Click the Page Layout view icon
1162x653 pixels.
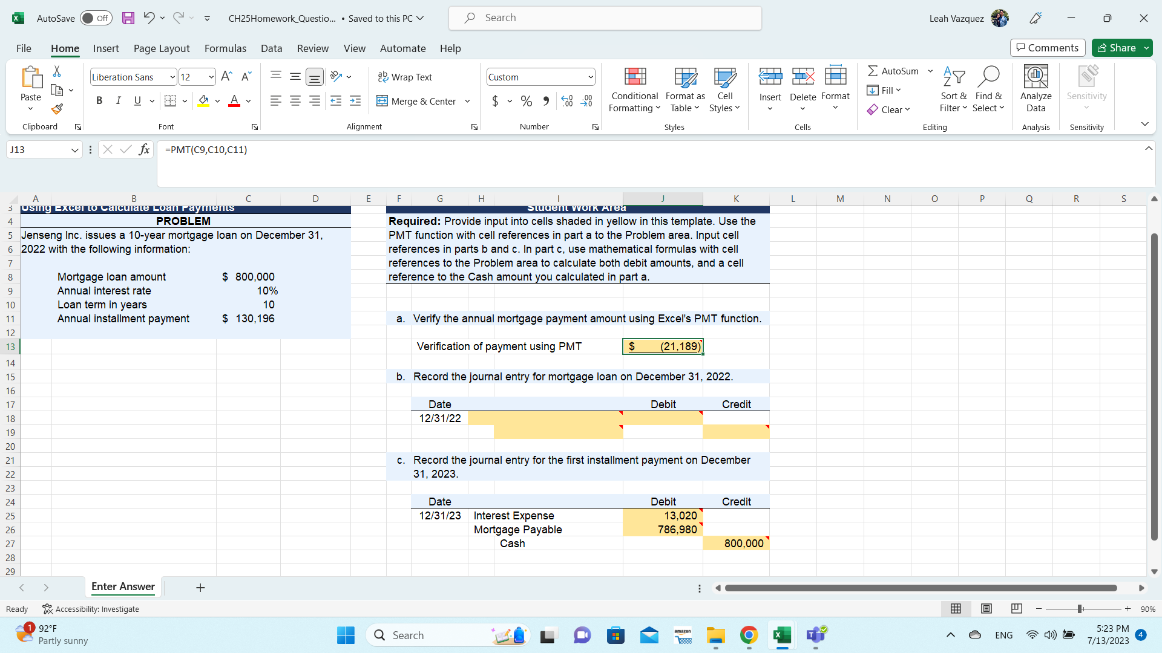pos(986,609)
